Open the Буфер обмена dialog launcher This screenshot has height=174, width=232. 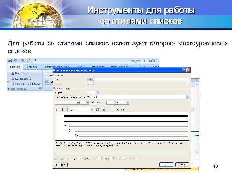click(40, 89)
